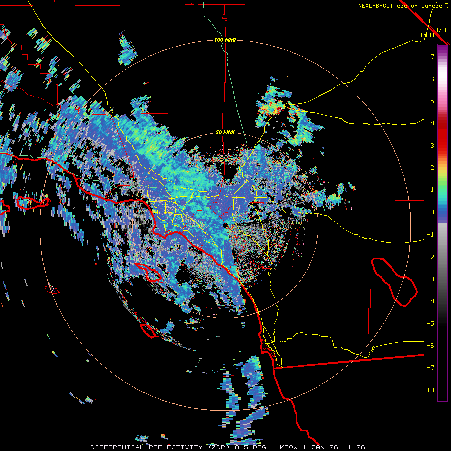This screenshot has width=451, height=451.
Task: Click the 100 NMI range ring label
Action: pyautogui.click(x=225, y=40)
